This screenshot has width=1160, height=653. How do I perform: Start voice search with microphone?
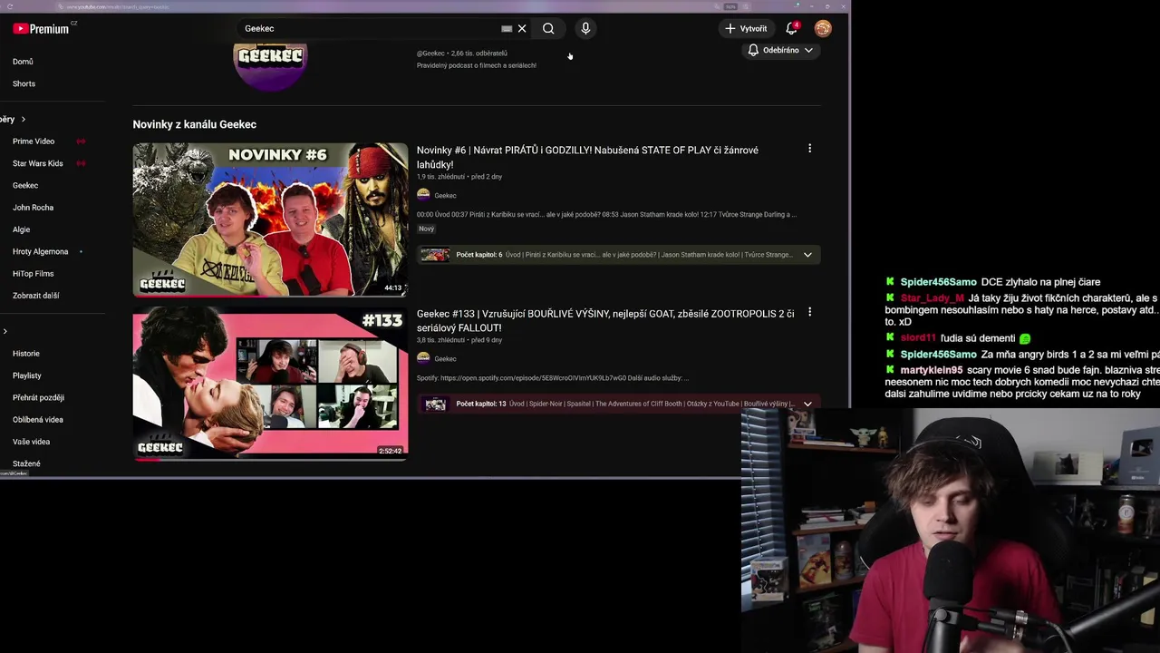585,28
